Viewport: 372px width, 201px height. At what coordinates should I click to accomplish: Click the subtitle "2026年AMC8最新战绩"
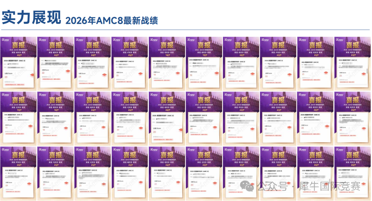pyautogui.click(x=112, y=21)
